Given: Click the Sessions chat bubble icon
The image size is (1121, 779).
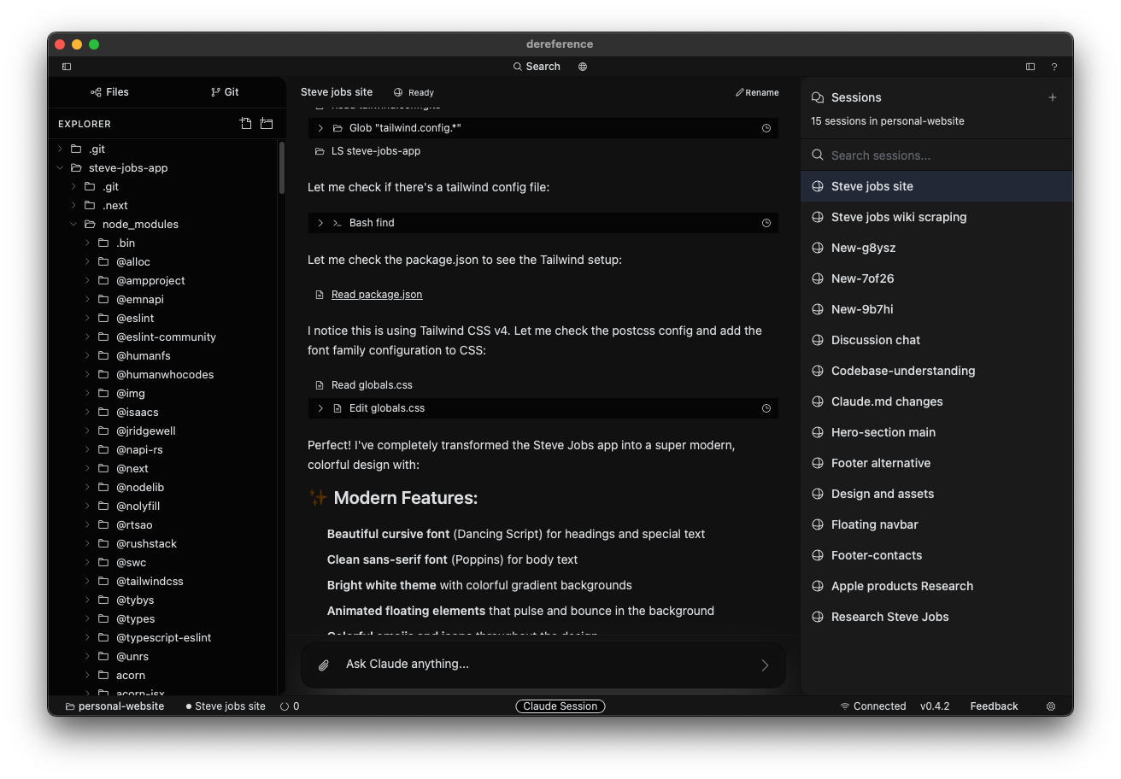Looking at the screenshot, I should [818, 97].
